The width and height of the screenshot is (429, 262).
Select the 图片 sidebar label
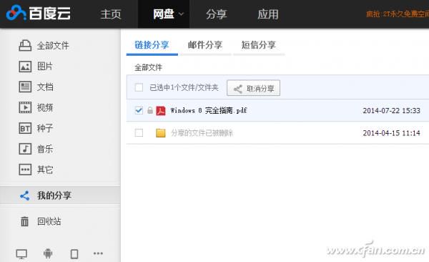coord(45,67)
